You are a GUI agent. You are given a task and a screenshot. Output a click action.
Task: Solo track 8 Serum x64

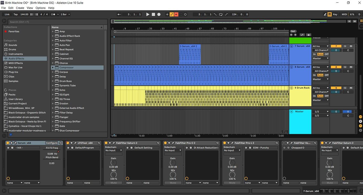click(345, 67)
